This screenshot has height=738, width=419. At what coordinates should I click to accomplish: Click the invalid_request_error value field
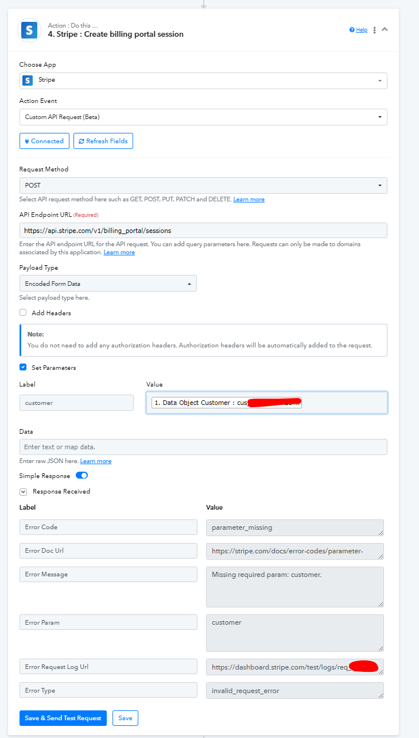click(295, 690)
